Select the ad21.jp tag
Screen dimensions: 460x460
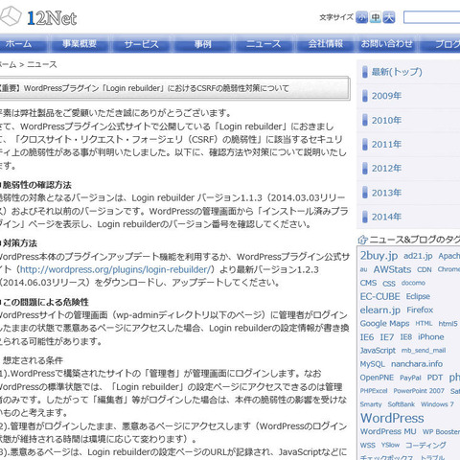tap(418, 256)
